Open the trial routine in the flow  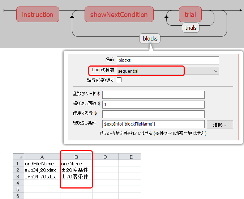(x=190, y=14)
